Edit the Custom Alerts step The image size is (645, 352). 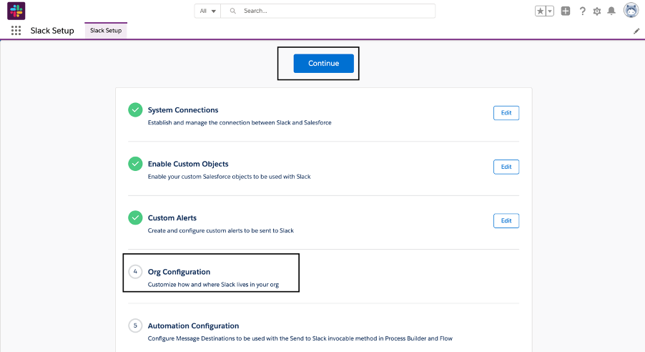pyautogui.click(x=506, y=220)
